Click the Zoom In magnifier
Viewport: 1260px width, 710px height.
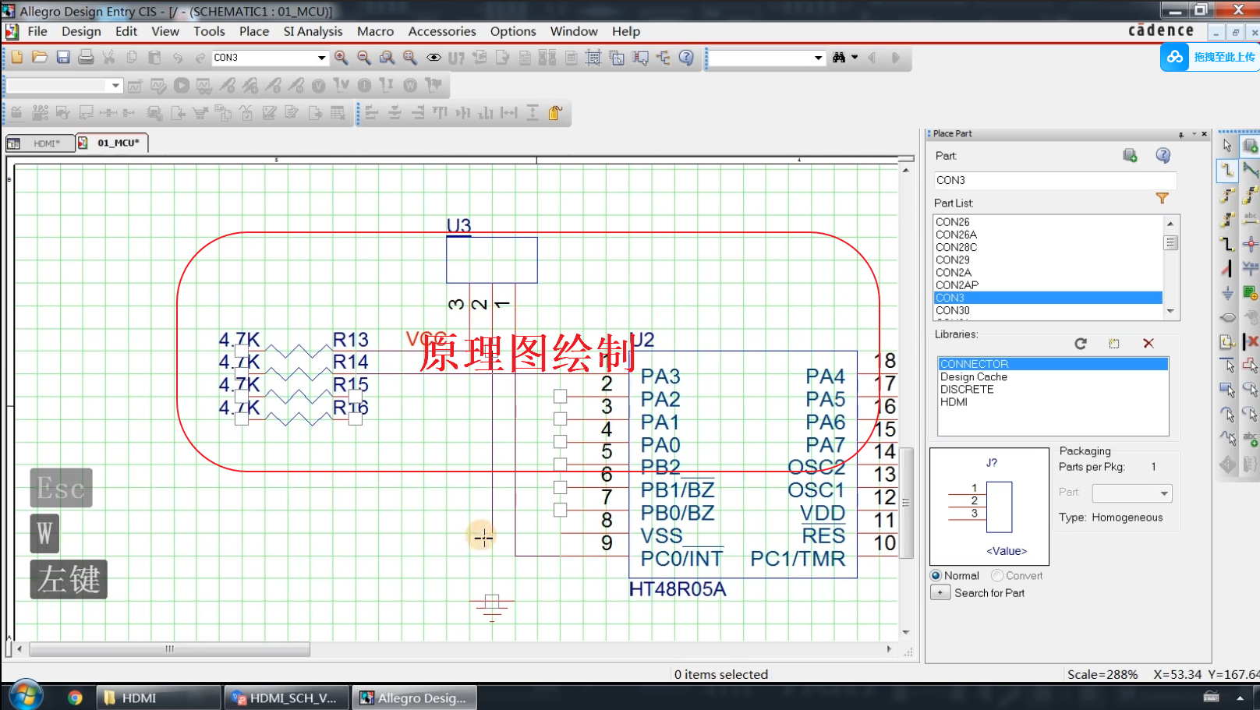point(342,58)
